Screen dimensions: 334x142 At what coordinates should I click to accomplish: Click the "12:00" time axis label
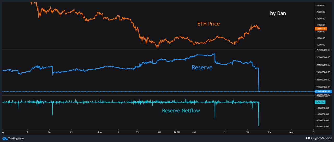(x=177, y=132)
